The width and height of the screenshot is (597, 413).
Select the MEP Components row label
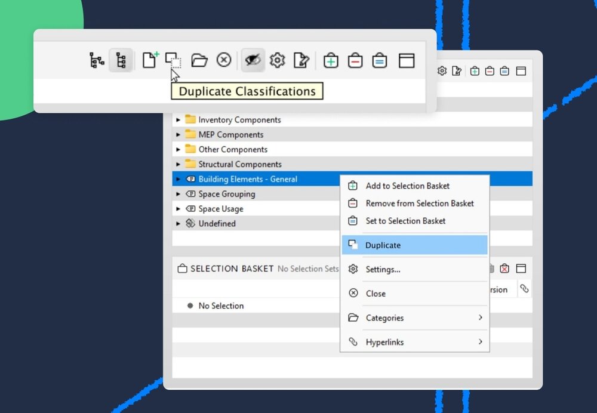coord(230,135)
